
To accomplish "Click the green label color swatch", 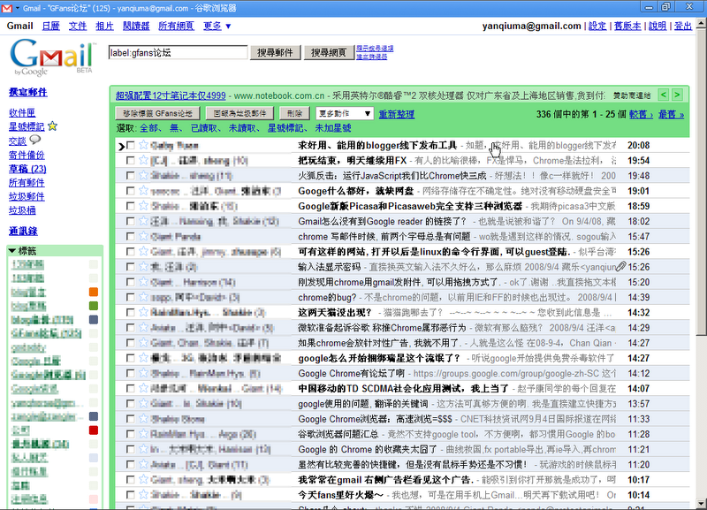I will click(x=94, y=306).
